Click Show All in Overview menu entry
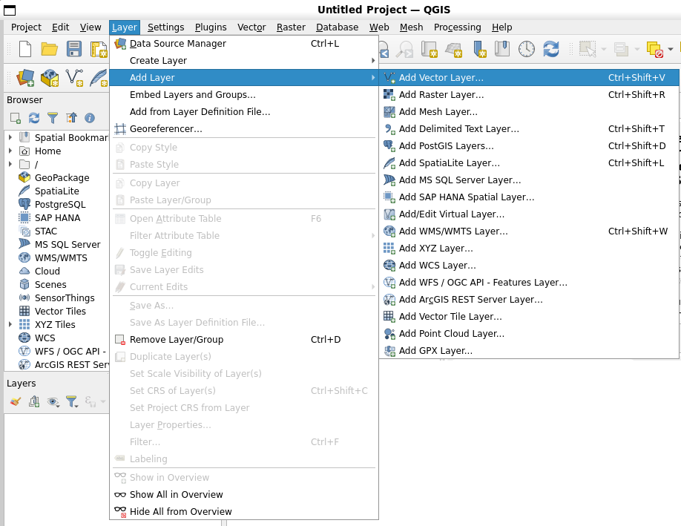This screenshot has width=681, height=526. point(176,495)
